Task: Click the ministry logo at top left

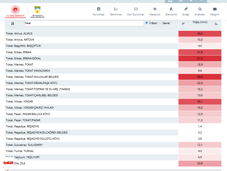Action: [15, 12]
